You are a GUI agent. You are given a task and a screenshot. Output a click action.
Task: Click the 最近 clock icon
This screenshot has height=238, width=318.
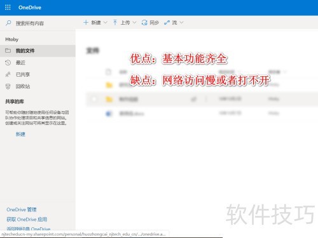[x=8, y=62]
